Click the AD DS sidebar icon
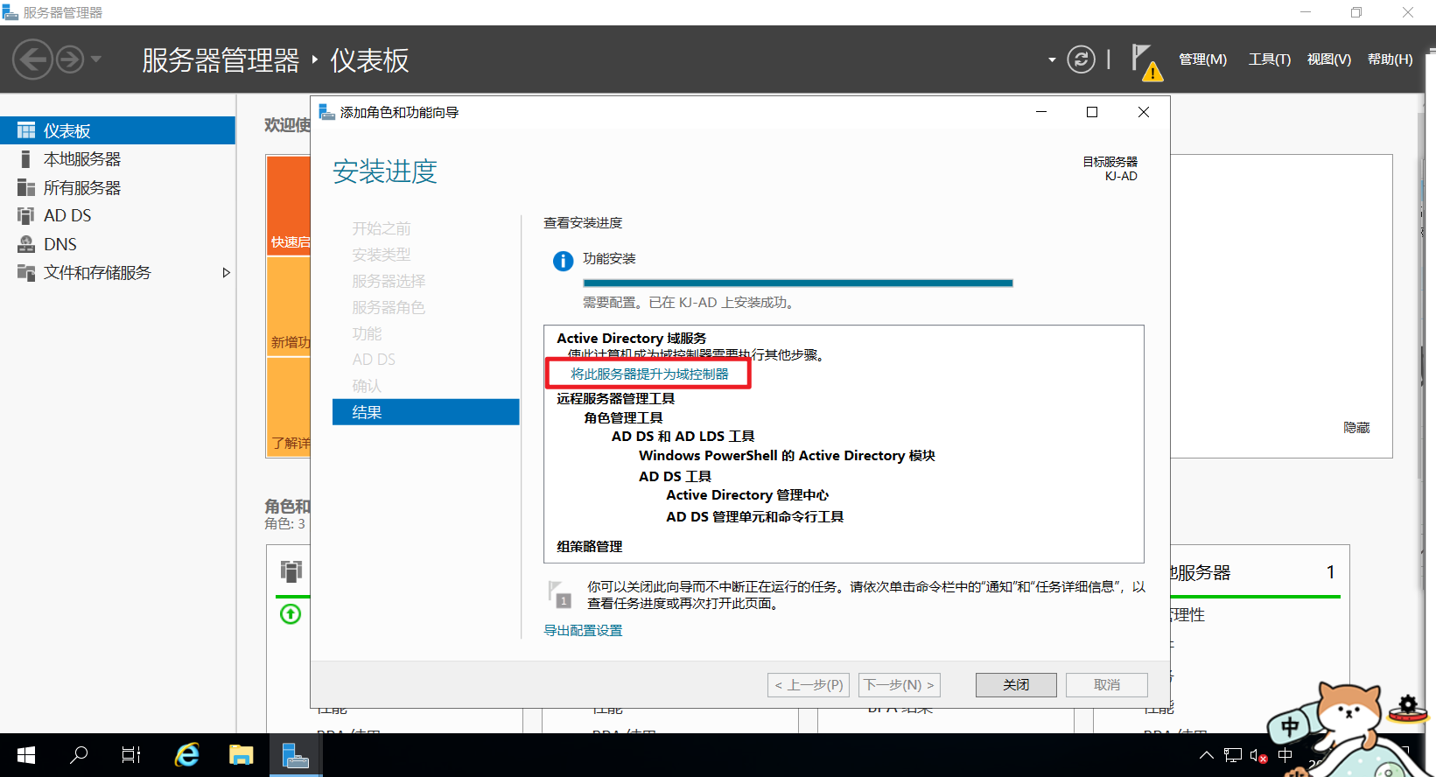This screenshot has width=1436, height=777. pyautogui.click(x=26, y=216)
